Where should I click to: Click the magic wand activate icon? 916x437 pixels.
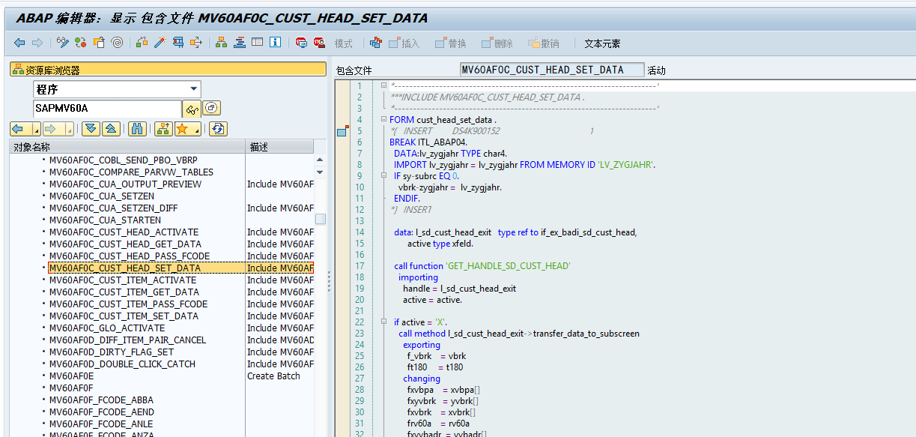tap(160, 43)
